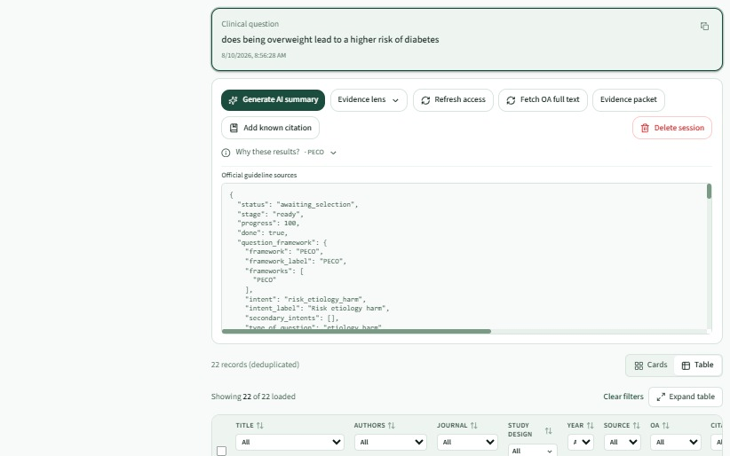
Task: Click the "intent_label": "Risk etiology harm" line
Action: coord(317,309)
